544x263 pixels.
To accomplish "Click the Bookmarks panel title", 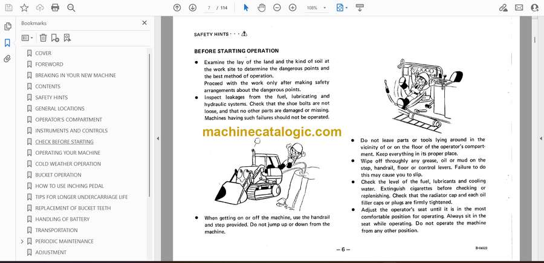I will (x=34, y=23).
